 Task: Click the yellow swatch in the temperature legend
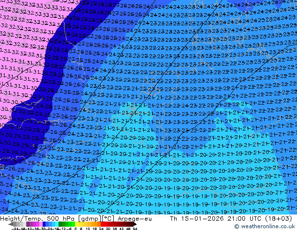[x=77, y=224]
